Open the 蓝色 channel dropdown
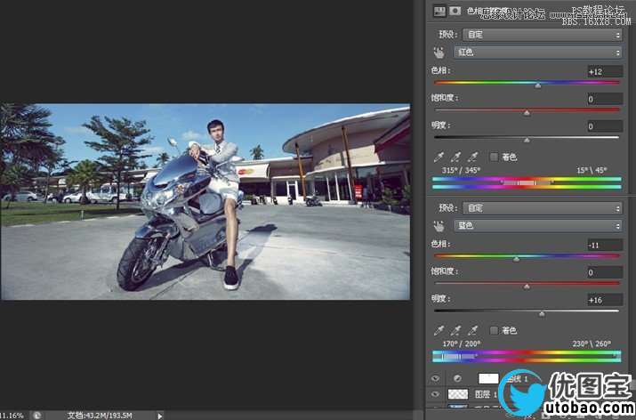This screenshot has height=420, width=636. [x=537, y=226]
